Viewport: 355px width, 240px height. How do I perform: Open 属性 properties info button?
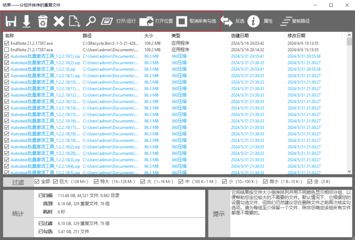click(260, 21)
